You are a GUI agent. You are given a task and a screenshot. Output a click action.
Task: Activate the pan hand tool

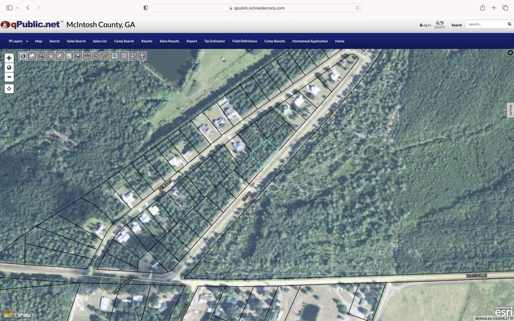(50, 56)
